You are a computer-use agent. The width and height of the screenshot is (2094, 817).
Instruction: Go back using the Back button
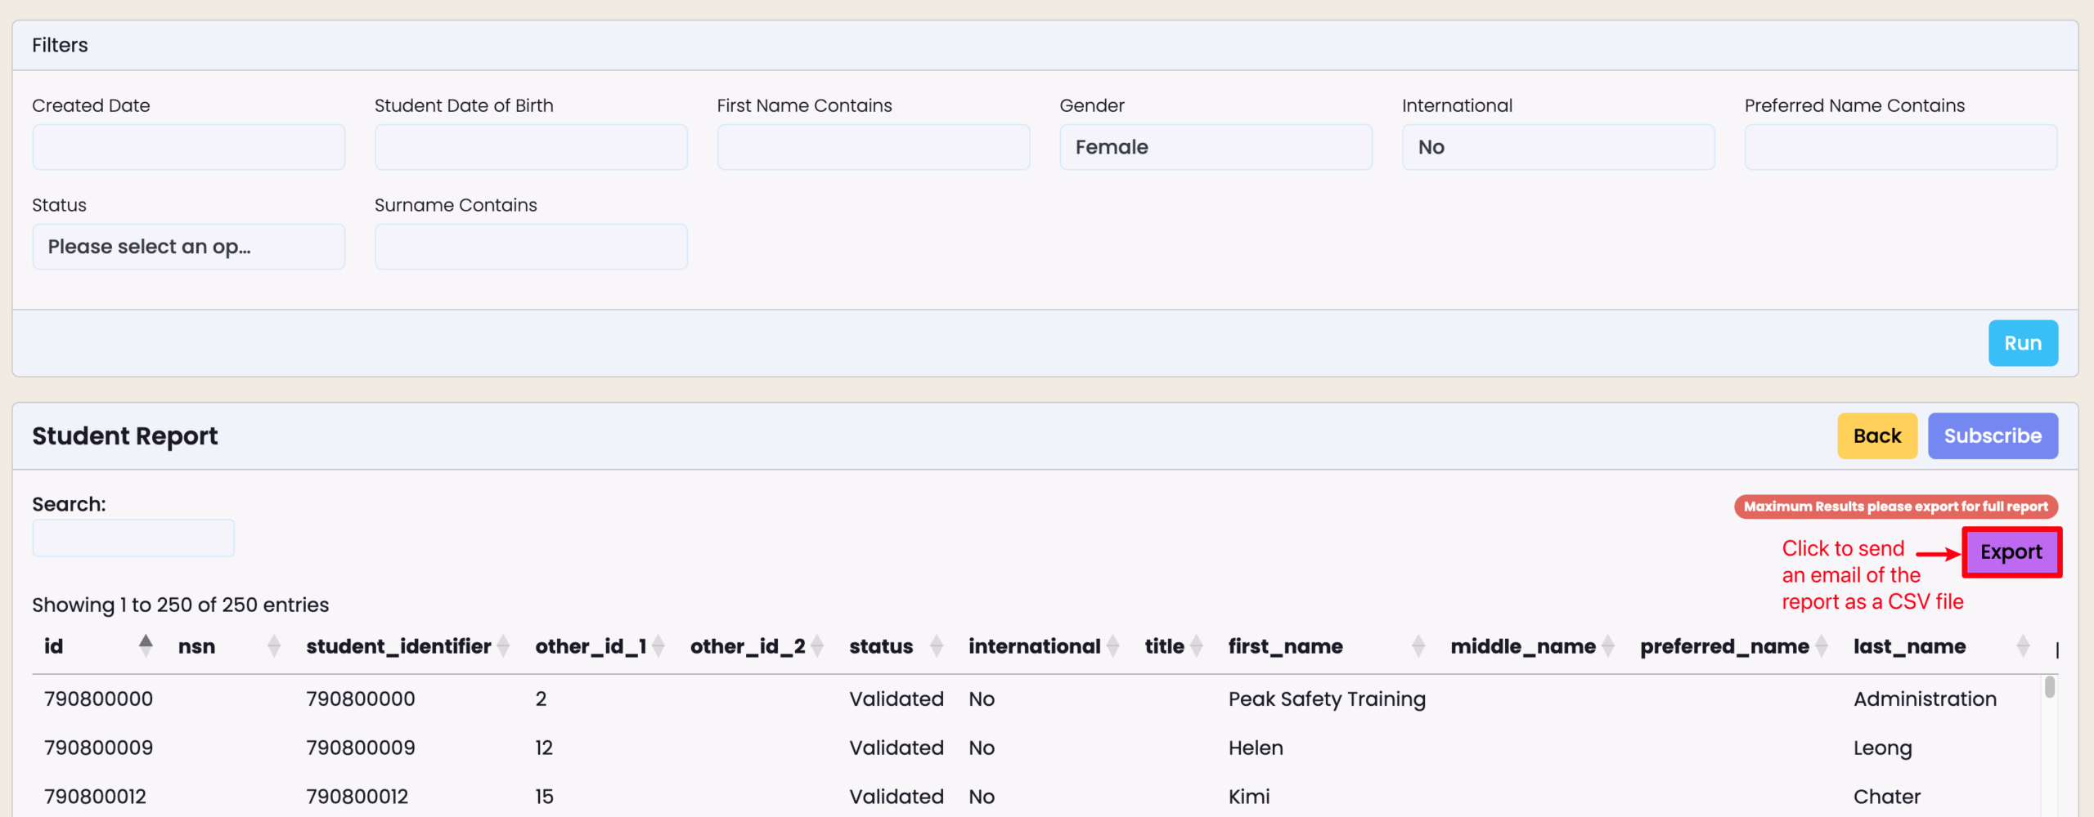pyautogui.click(x=1876, y=436)
